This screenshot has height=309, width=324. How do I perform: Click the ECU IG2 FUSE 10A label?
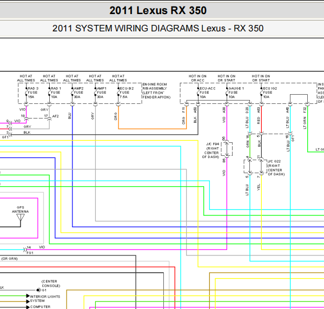[270, 93]
